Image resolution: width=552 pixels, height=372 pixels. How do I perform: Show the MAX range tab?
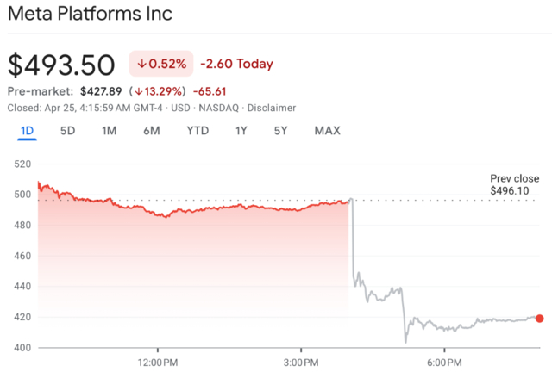[327, 131]
